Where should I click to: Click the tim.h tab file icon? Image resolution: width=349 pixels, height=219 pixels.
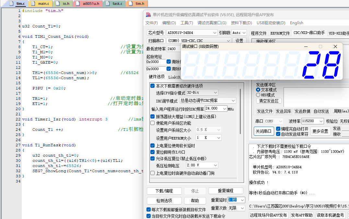pyautogui.click(x=131, y=4)
